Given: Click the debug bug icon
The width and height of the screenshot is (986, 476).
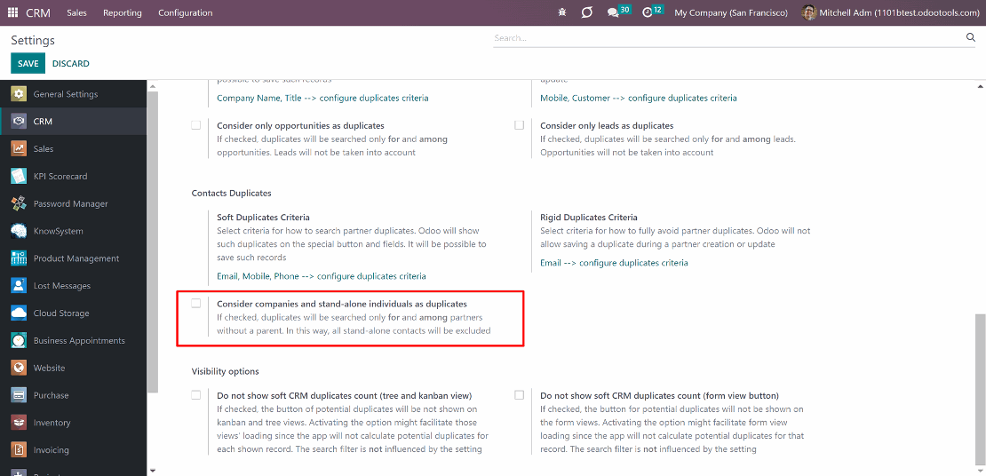Looking at the screenshot, I should (x=562, y=12).
